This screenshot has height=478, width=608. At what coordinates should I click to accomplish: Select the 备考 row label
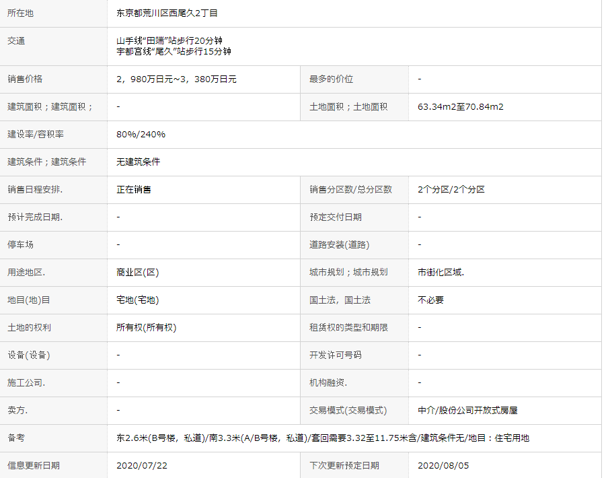16,438
